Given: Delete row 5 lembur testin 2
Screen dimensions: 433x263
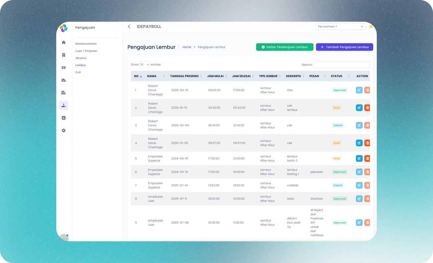Looking at the screenshot, I should pyautogui.click(x=367, y=158).
